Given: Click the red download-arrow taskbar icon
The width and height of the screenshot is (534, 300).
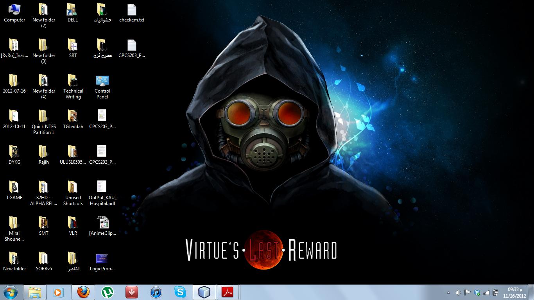Looking at the screenshot, I should coord(131,292).
